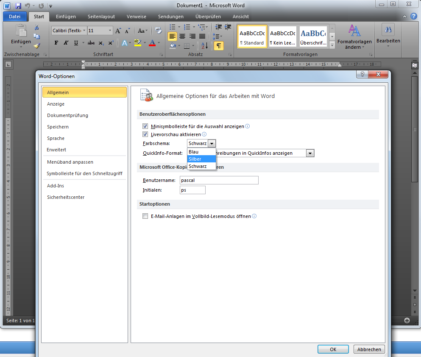
Task: Select Anzeige in options sidebar
Action: click(x=84, y=104)
